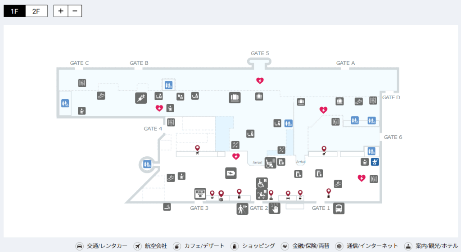Click the syringe vaccination icon

tap(141, 98)
